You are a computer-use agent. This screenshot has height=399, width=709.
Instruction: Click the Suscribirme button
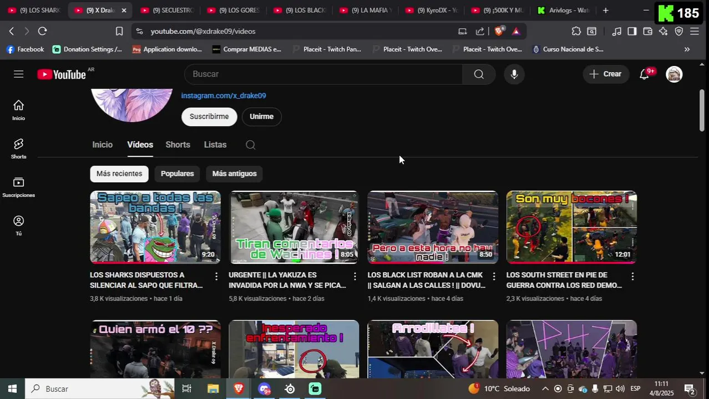(209, 116)
